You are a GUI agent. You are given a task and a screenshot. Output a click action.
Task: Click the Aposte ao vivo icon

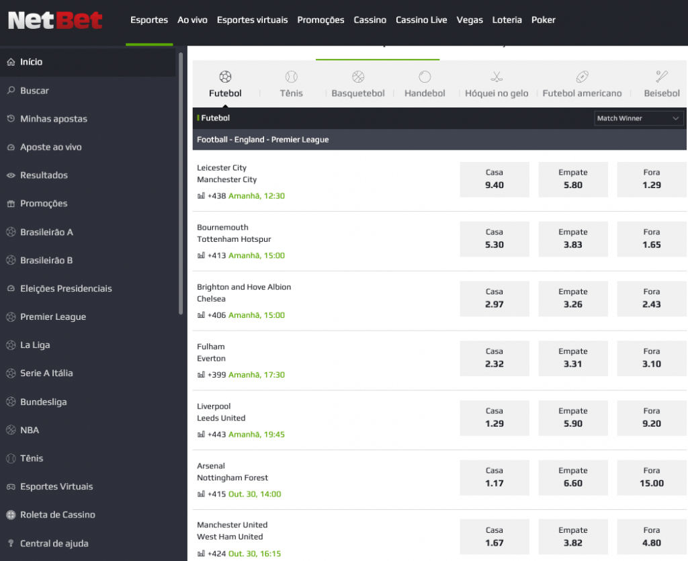pyautogui.click(x=11, y=147)
